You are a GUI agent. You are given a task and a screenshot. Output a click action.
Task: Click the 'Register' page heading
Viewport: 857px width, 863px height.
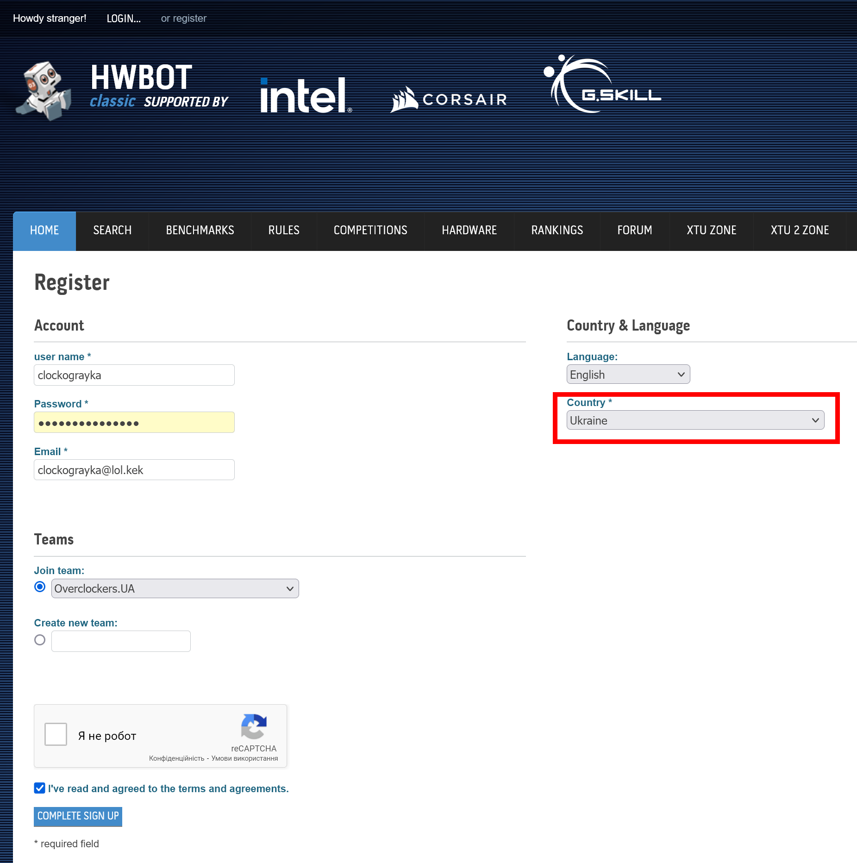[x=72, y=282]
